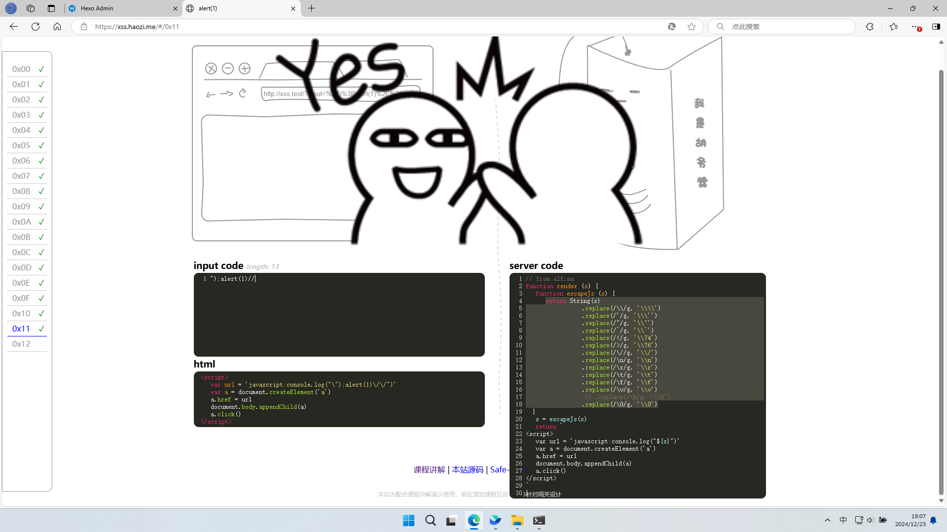Open the browser Settings and more menu
The width and height of the screenshot is (947, 532).
pyautogui.click(x=915, y=27)
